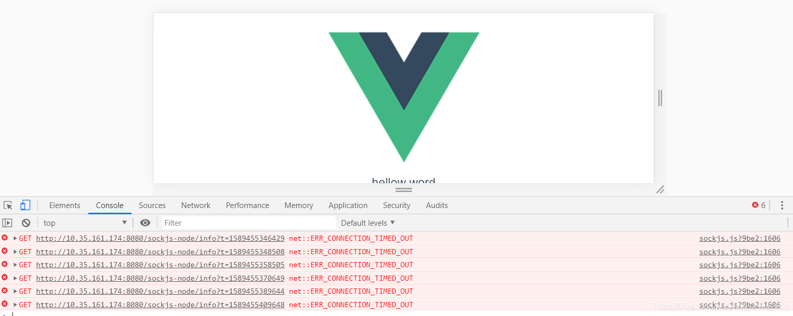The image size is (793, 316).
Task: Clear console with the ban icon
Action: [x=26, y=223]
